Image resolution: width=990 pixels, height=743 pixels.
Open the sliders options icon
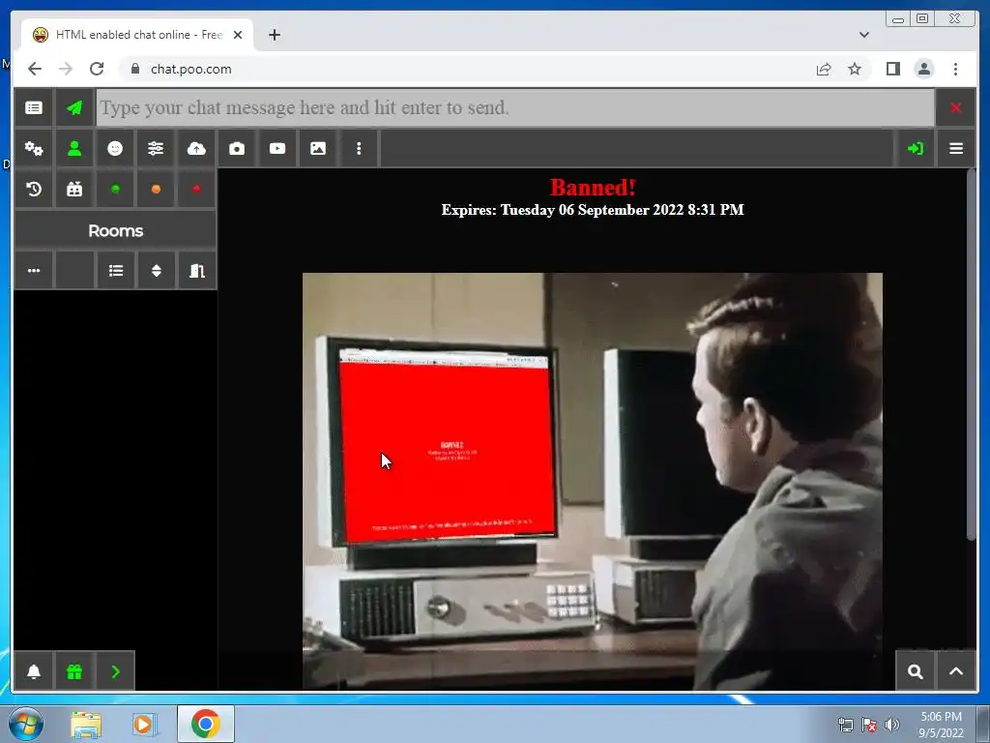156,148
